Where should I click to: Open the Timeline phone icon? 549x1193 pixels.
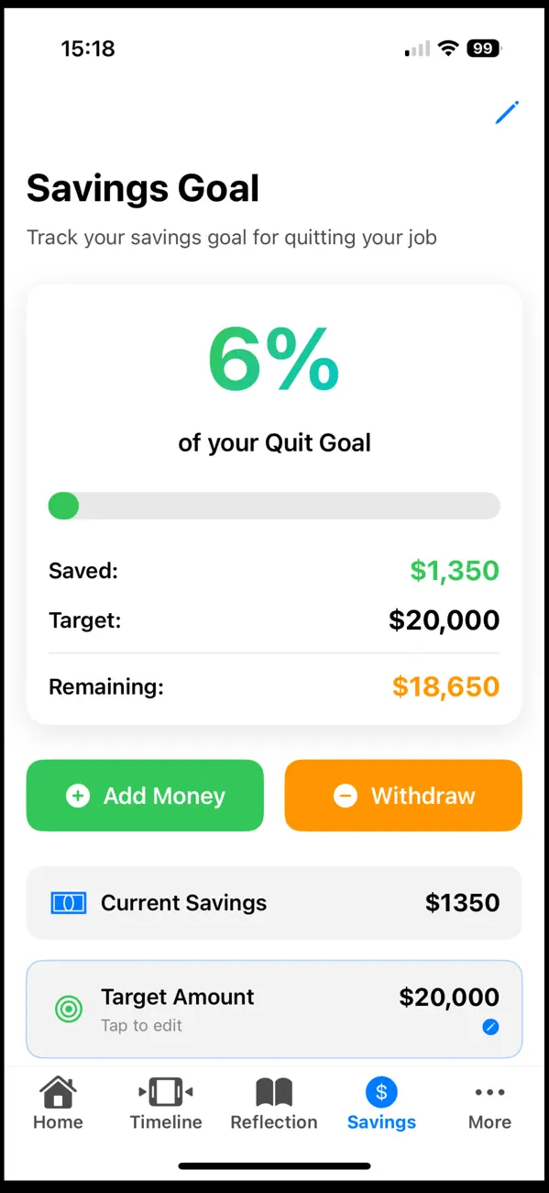[x=165, y=1093]
